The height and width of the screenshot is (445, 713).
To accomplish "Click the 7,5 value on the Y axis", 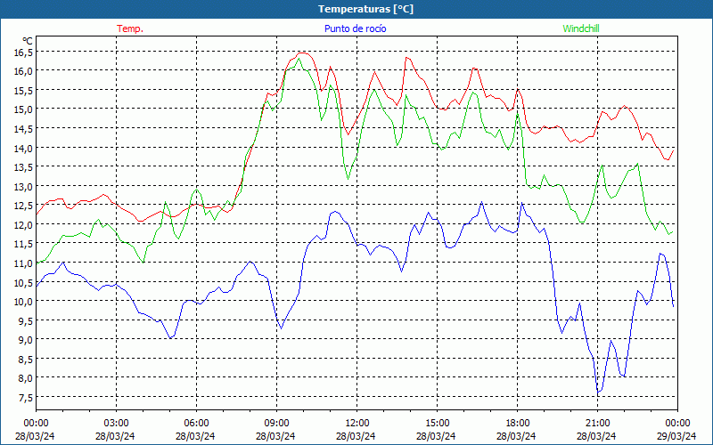I will point(24,398).
